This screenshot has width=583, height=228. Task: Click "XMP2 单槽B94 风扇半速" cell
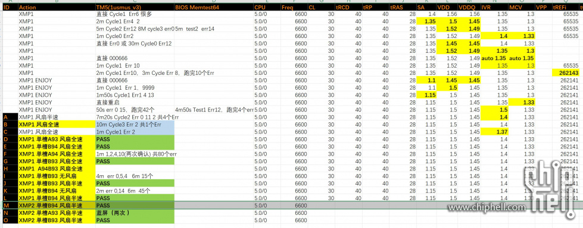[x=57, y=205]
